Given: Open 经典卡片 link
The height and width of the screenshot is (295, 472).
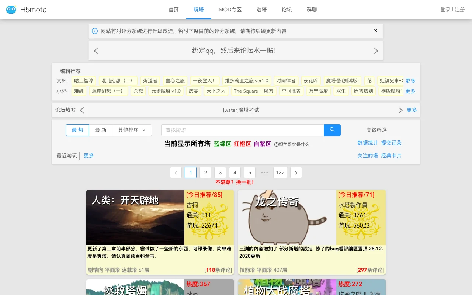Looking at the screenshot, I should (x=391, y=156).
